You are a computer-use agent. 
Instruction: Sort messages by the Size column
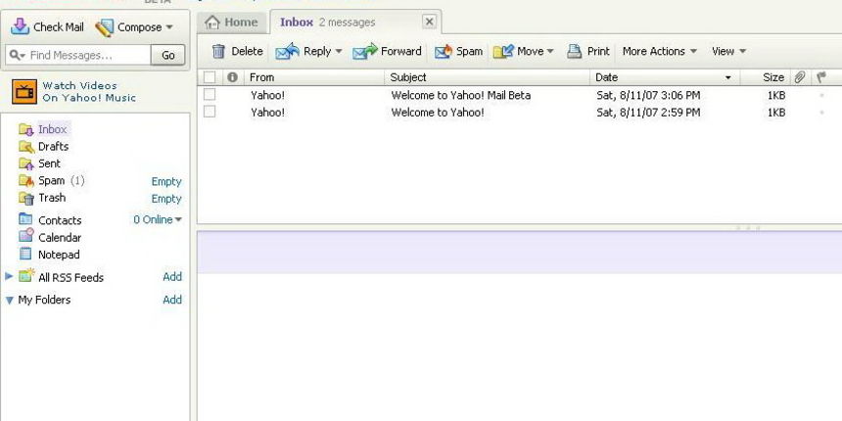[765, 77]
